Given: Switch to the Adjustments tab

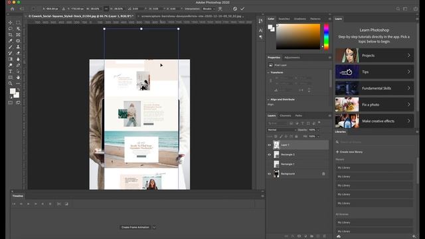Looking at the screenshot, I should (x=292, y=58).
